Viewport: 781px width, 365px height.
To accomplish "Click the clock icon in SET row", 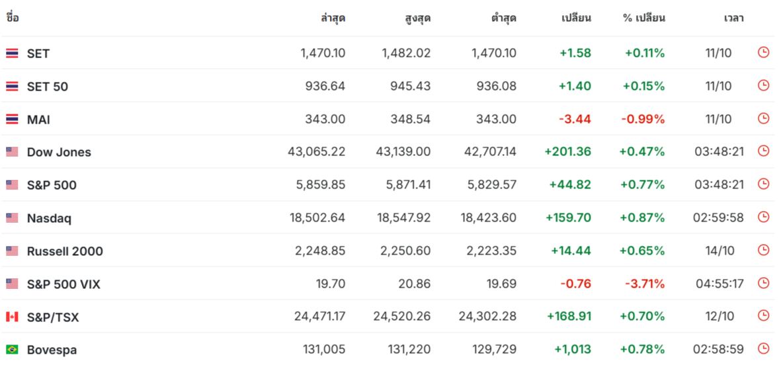I will click(x=763, y=52).
